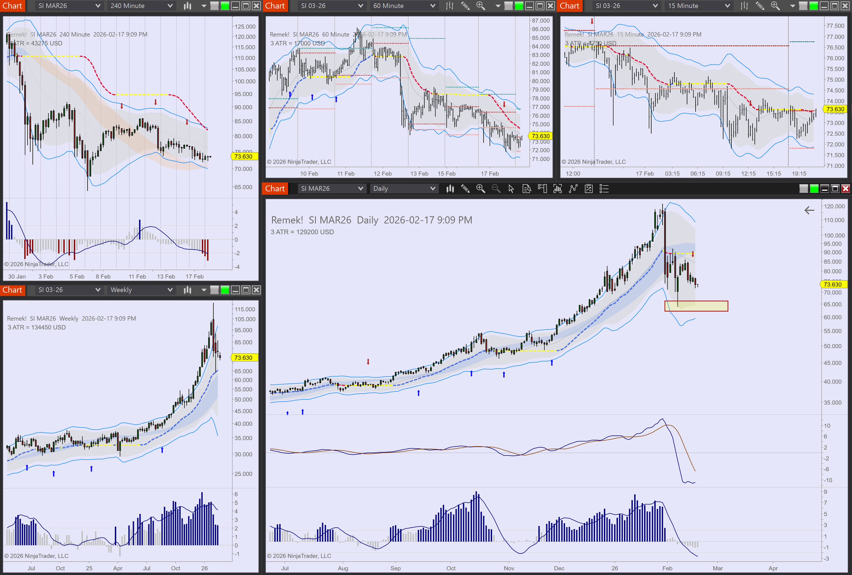
Task: Open bar style icon in Daily chart
Action: point(450,189)
